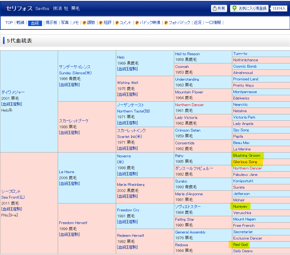Open the メモ memo tab

[76, 23]
